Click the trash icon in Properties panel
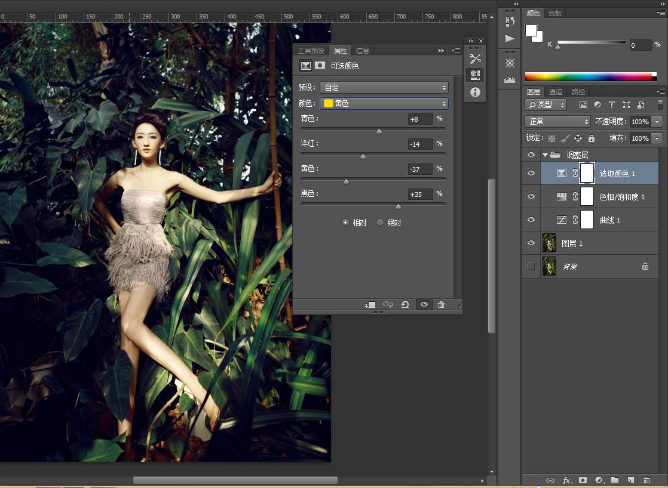The image size is (668, 488). [441, 305]
